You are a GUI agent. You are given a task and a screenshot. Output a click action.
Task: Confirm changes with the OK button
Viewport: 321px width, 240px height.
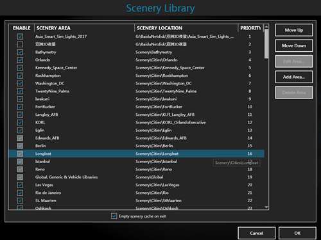tap(297, 233)
